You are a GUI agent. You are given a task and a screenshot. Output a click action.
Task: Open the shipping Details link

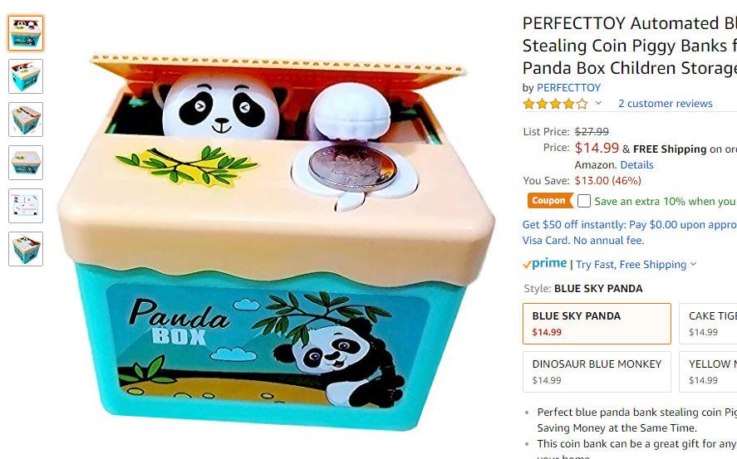[x=637, y=165]
